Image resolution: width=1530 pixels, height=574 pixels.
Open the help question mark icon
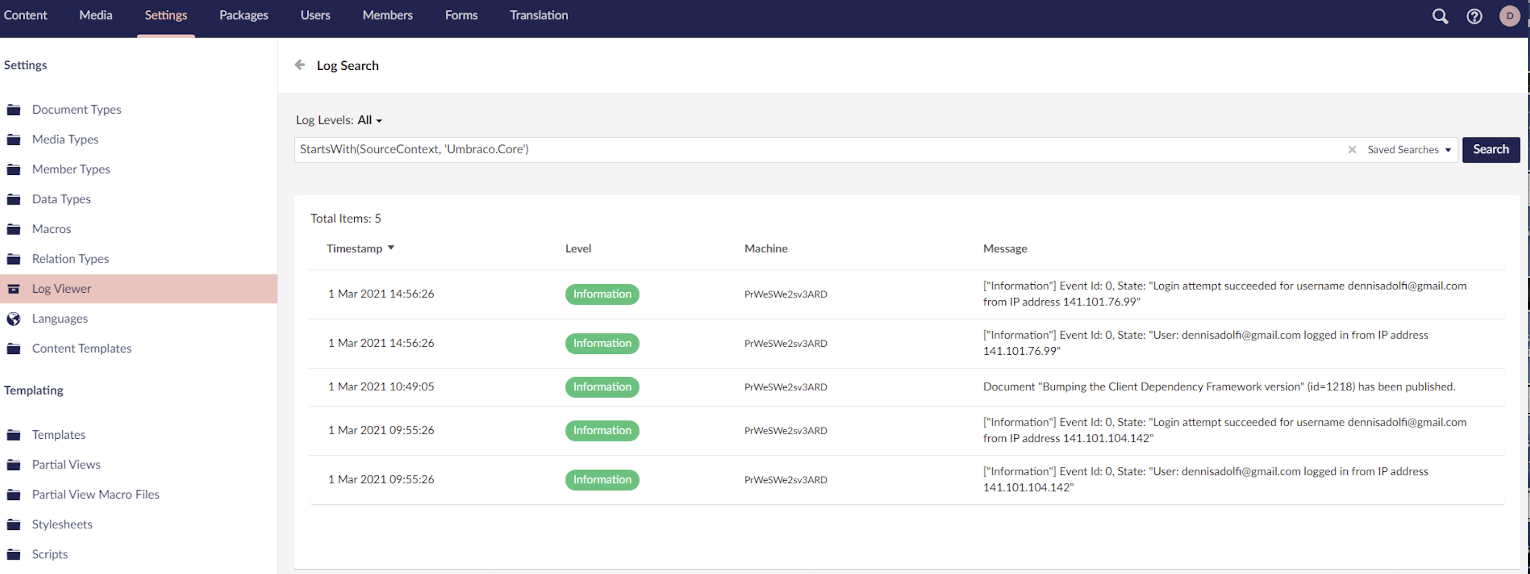(1474, 16)
